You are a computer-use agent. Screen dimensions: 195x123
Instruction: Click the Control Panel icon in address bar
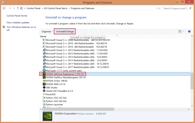(22, 8)
